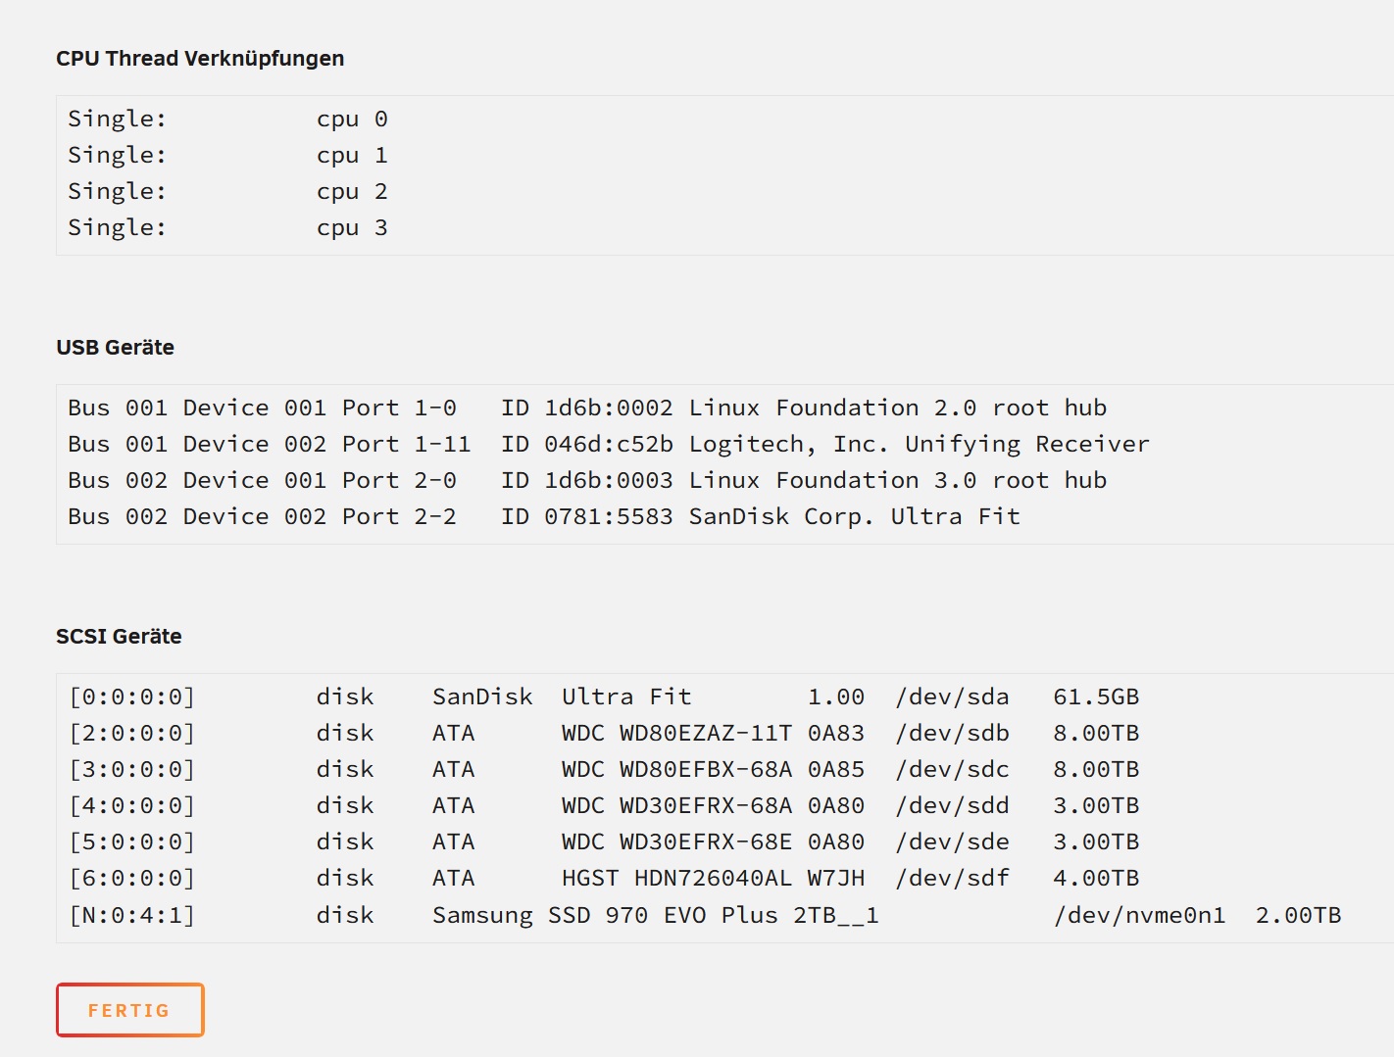Click the SanDisk Corp. Ultra Fit USB row

[544, 517]
